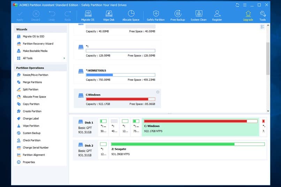Open the Tools toolbar menu
This screenshot has height=187, width=281.
click(x=263, y=16)
